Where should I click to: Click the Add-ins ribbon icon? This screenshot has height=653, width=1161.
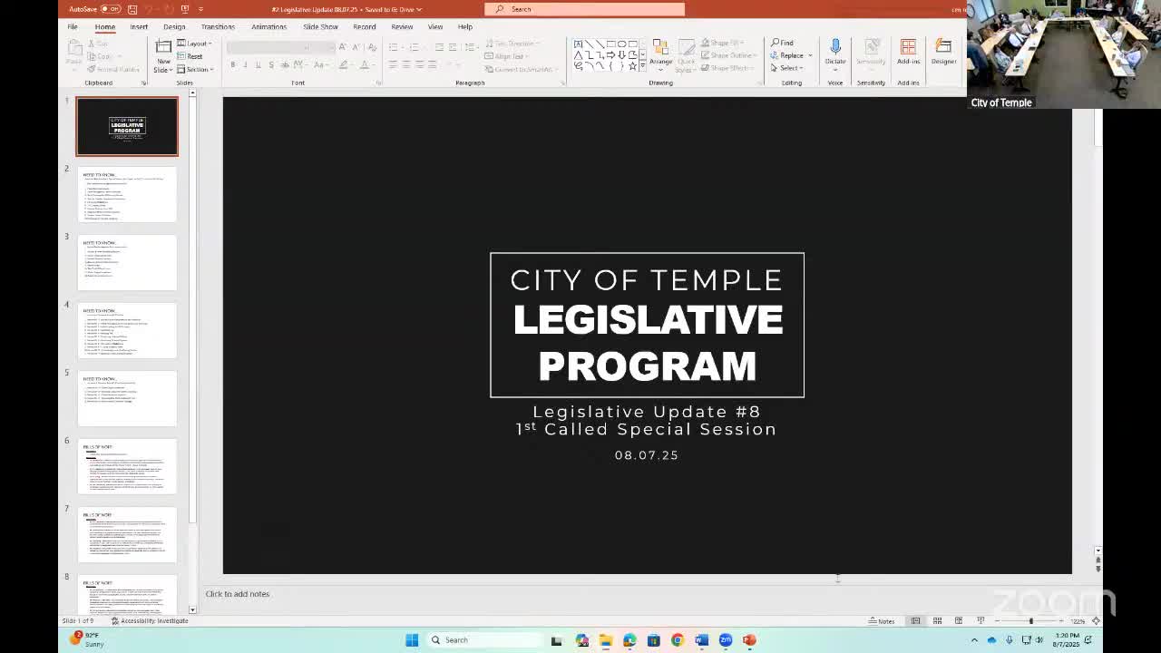pos(908,54)
